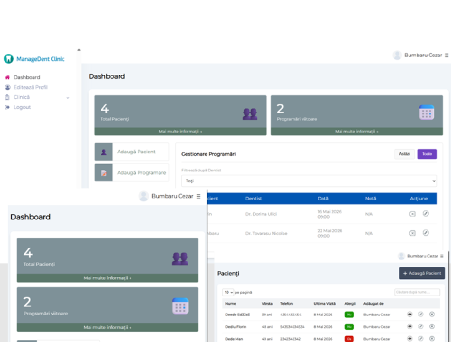Delete patient Dede Man

(x=432, y=339)
